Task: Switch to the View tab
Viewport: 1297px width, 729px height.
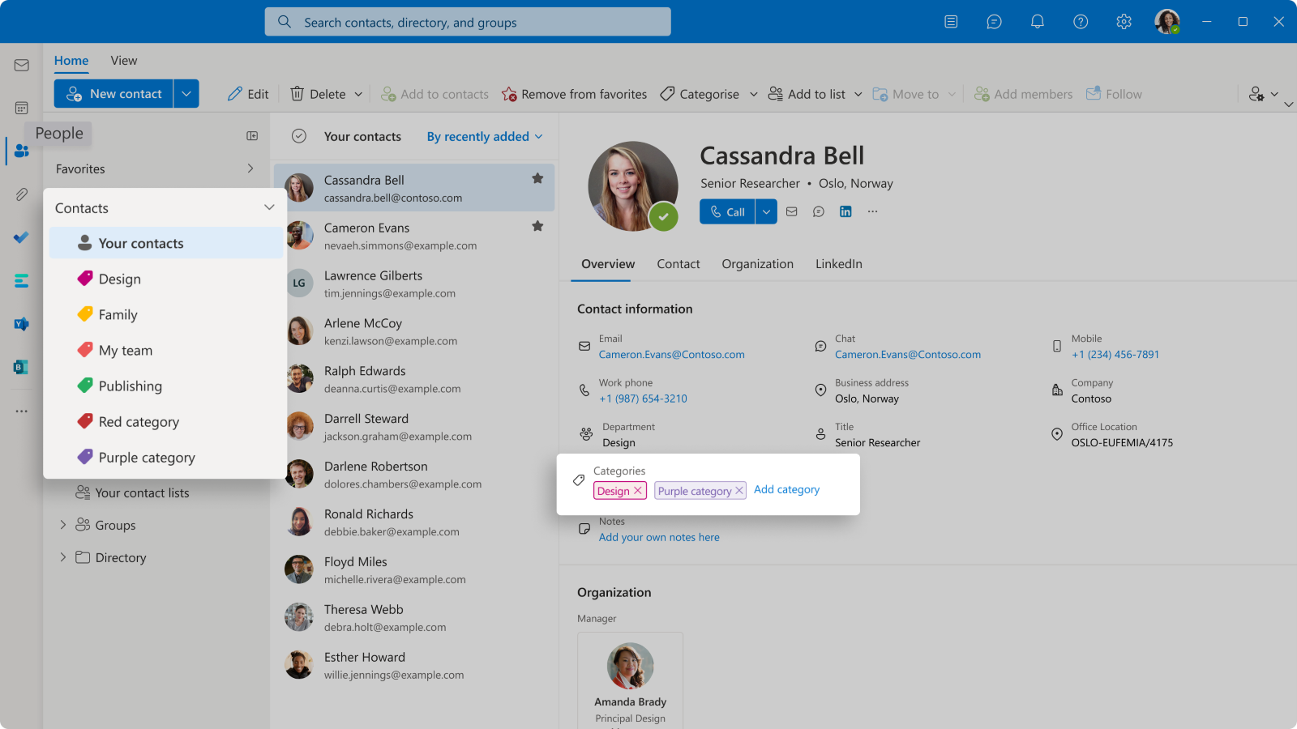Action: pyautogui.click(x=123, y=60)
